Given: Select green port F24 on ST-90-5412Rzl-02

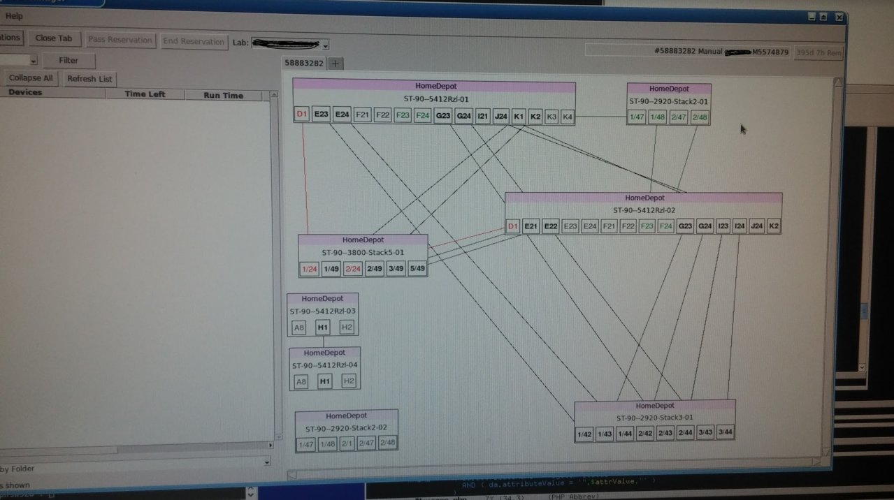Looking at the screenshot, I should tap(666, 226).
